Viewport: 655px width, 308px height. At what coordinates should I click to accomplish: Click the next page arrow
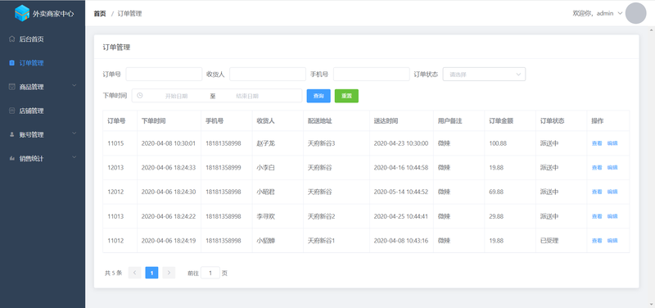(x=169, y=273)
